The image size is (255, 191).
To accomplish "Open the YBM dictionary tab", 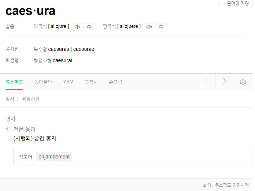I will pyautogui.click(x=68, y=82).
